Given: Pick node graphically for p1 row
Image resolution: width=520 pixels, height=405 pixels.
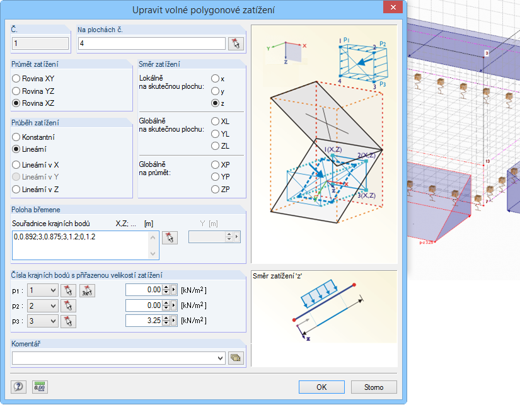Looking at the screenshot, I should (x=68, y=290).
